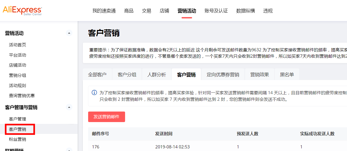Open 账号及认证 menu
Viewport: 347px width, 151px height.
click(216, 11)
